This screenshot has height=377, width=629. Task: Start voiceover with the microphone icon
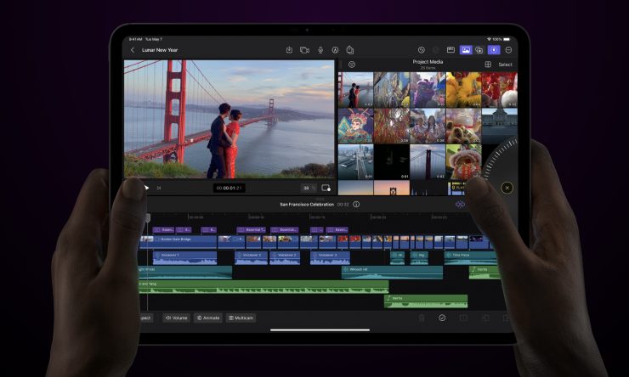320,50
